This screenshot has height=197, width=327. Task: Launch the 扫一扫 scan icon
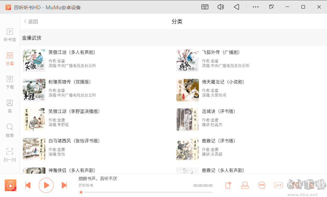pos(10,154)
